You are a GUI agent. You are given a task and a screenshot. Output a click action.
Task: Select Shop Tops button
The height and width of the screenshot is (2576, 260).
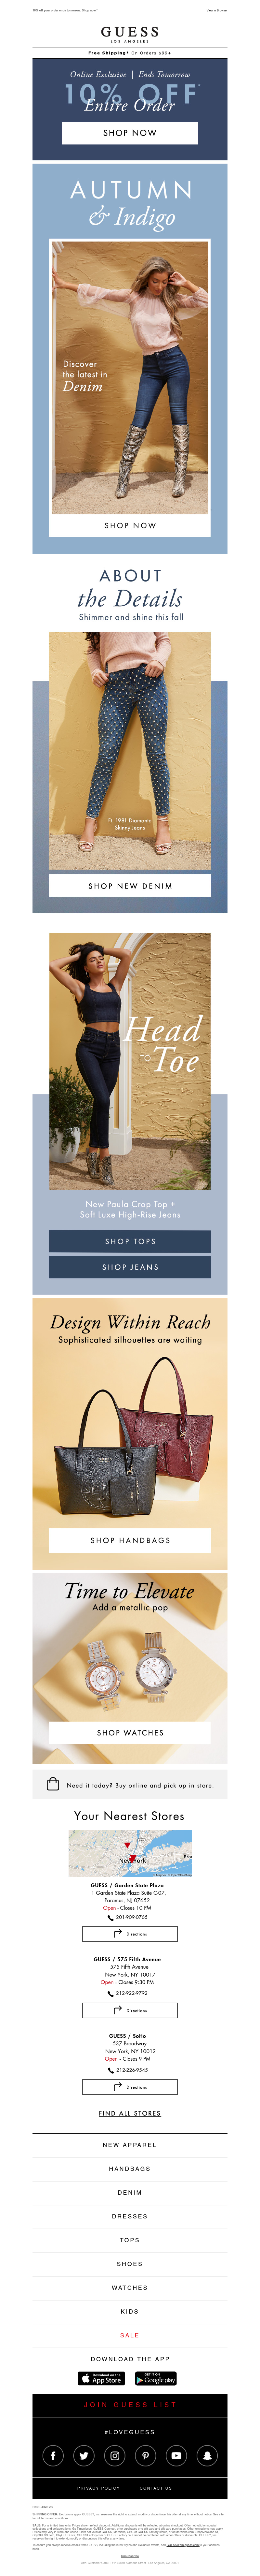click(x=129, y=1241)
